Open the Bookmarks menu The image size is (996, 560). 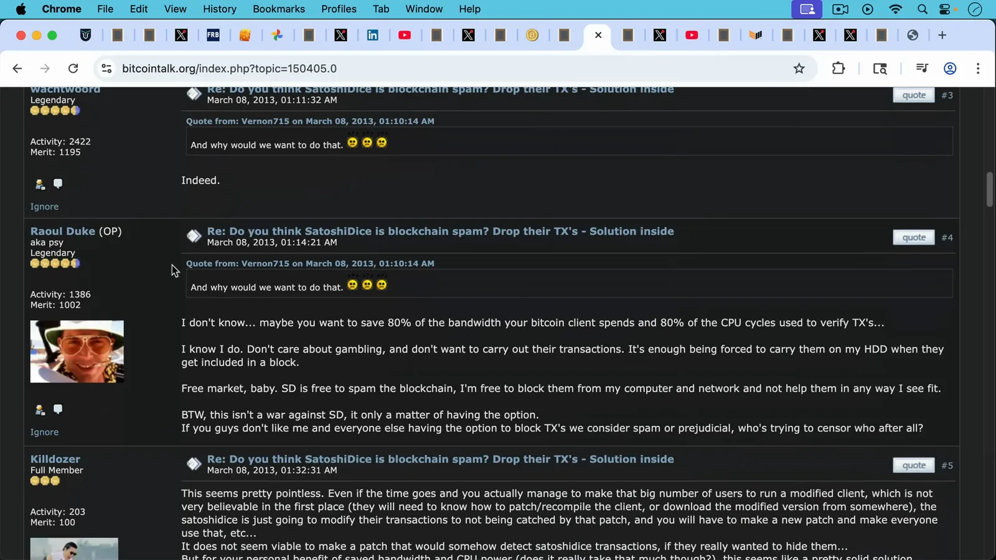[279, 9]
